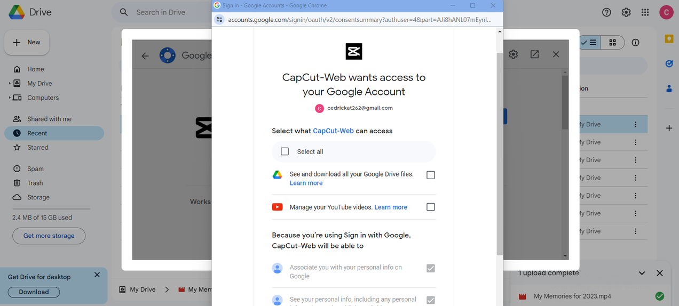
Task: Click the See your personal info checkbox
Action: 431,300
